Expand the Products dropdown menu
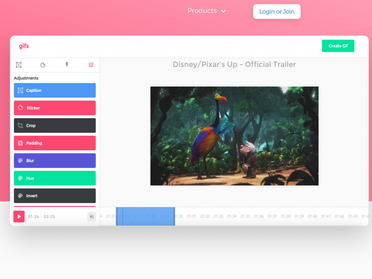 point(206,11)
